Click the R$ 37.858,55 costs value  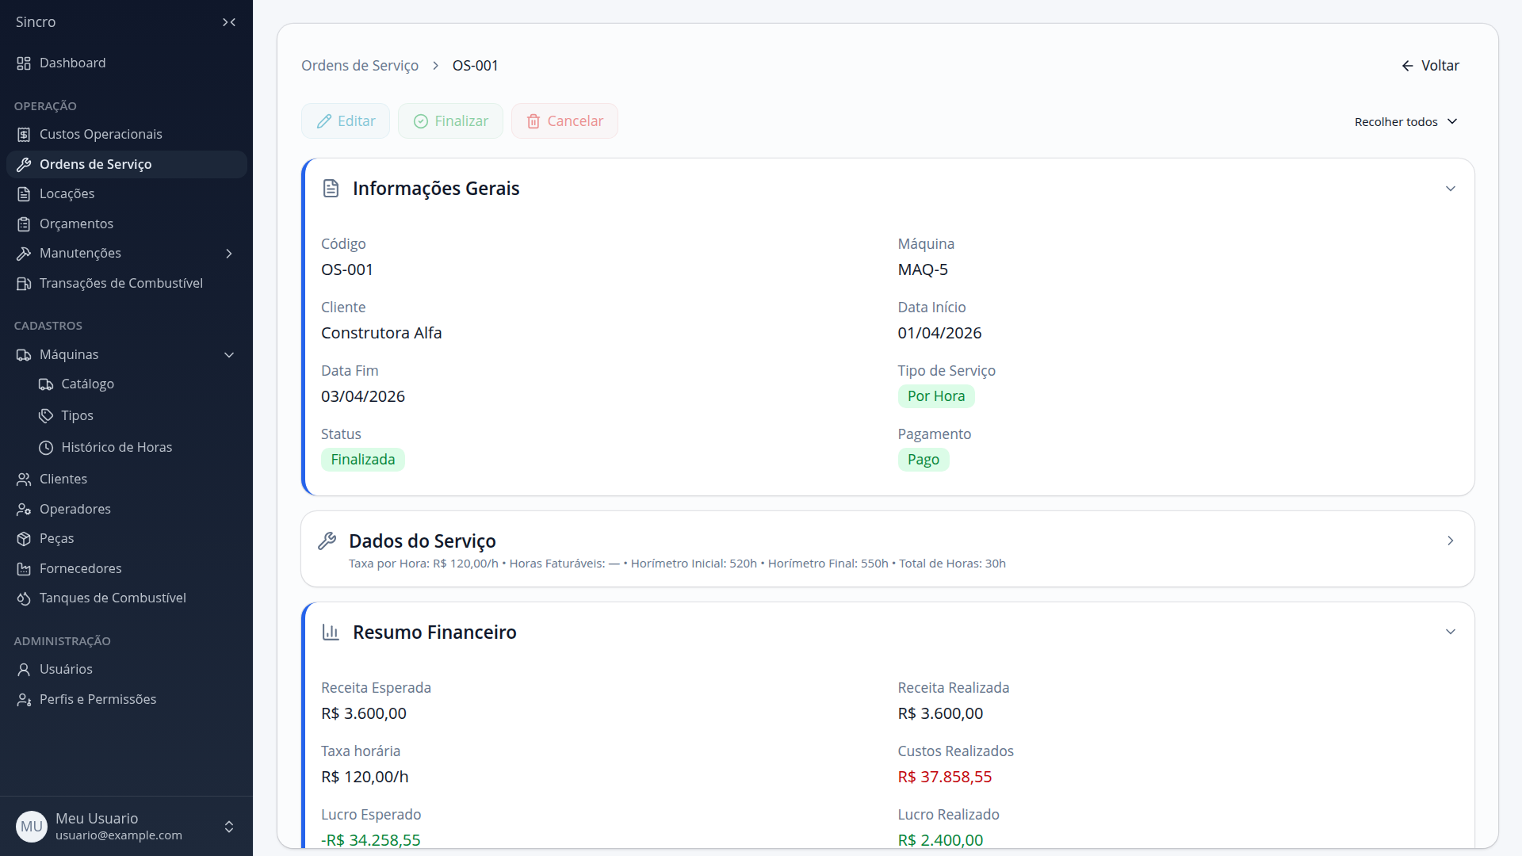(945, 777)
